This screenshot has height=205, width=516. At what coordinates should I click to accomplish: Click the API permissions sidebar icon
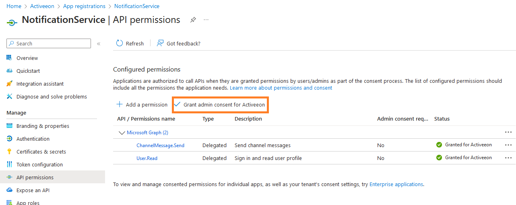click(10, 177)
